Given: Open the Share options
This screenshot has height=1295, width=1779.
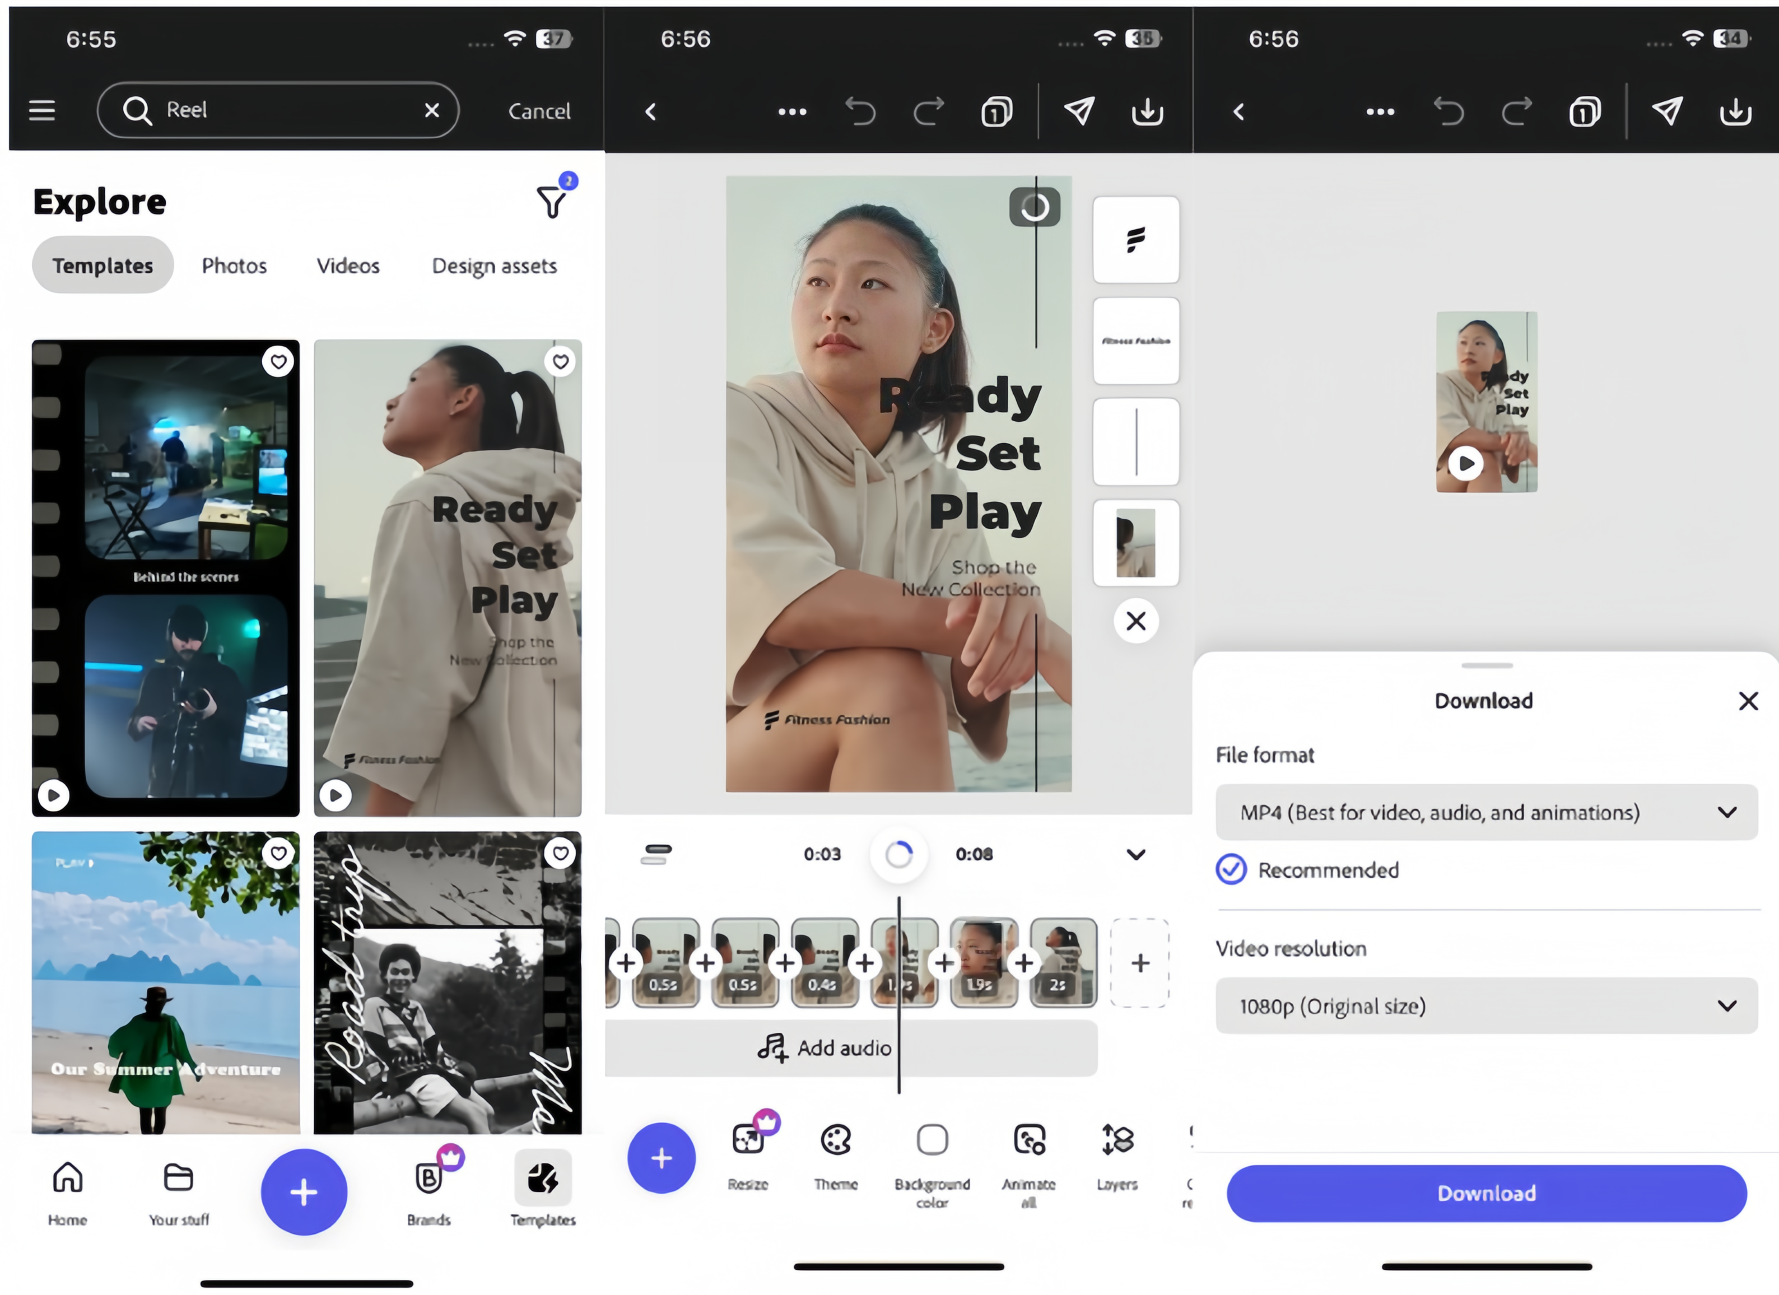Looking at the screenshot, I should pyautogui.click(x=1078, y=110).
